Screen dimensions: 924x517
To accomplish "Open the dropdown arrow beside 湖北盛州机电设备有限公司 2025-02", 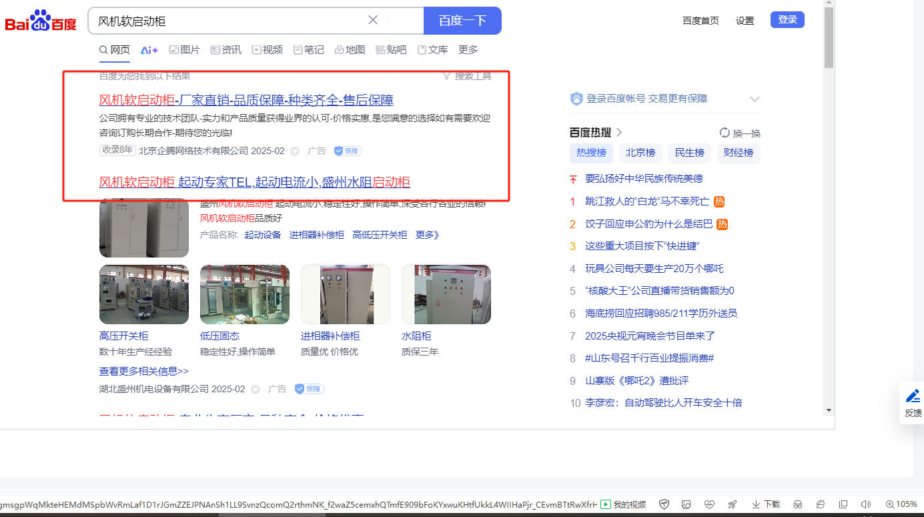I will coord(256,389).
